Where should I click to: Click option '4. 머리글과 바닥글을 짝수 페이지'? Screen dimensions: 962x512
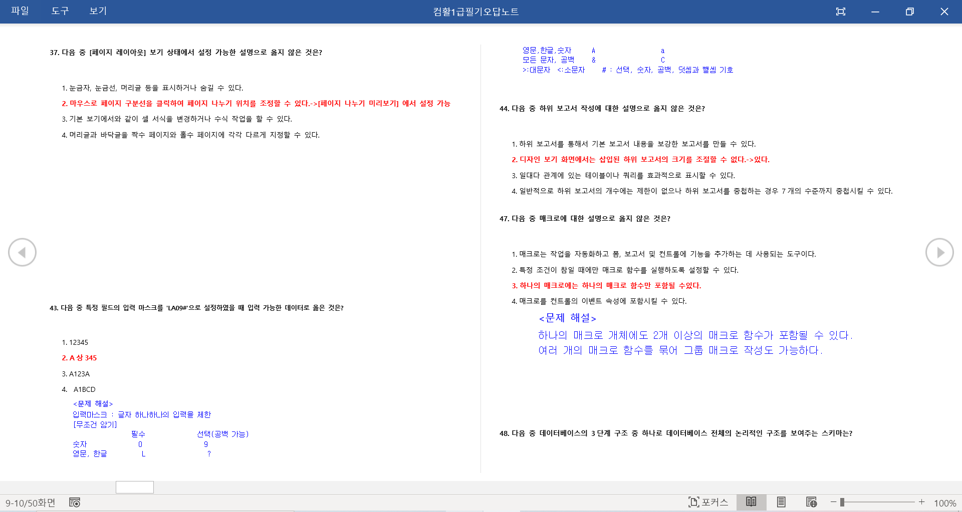click(190, 135)
